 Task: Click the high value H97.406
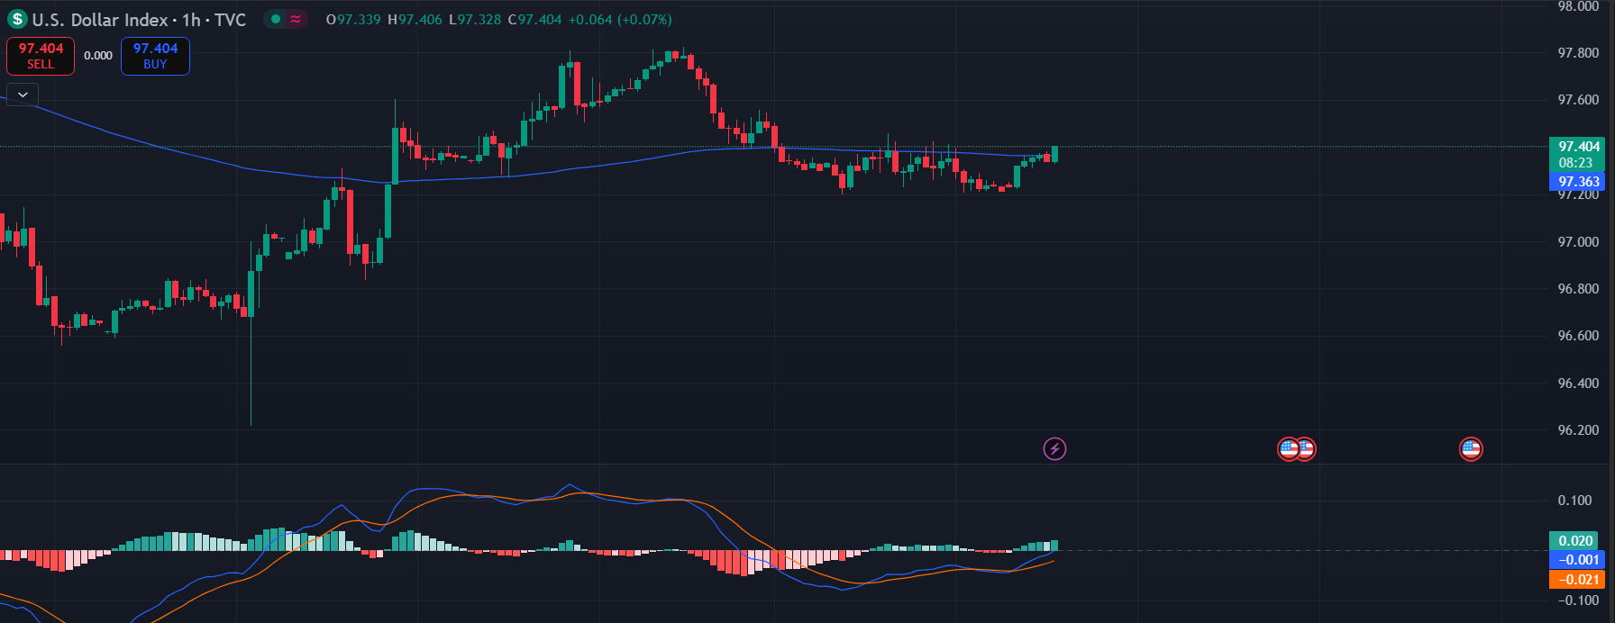pyautogui.click(x=415, y=20)
